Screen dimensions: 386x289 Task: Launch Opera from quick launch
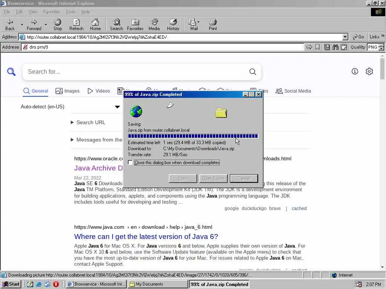pos(56,284)
